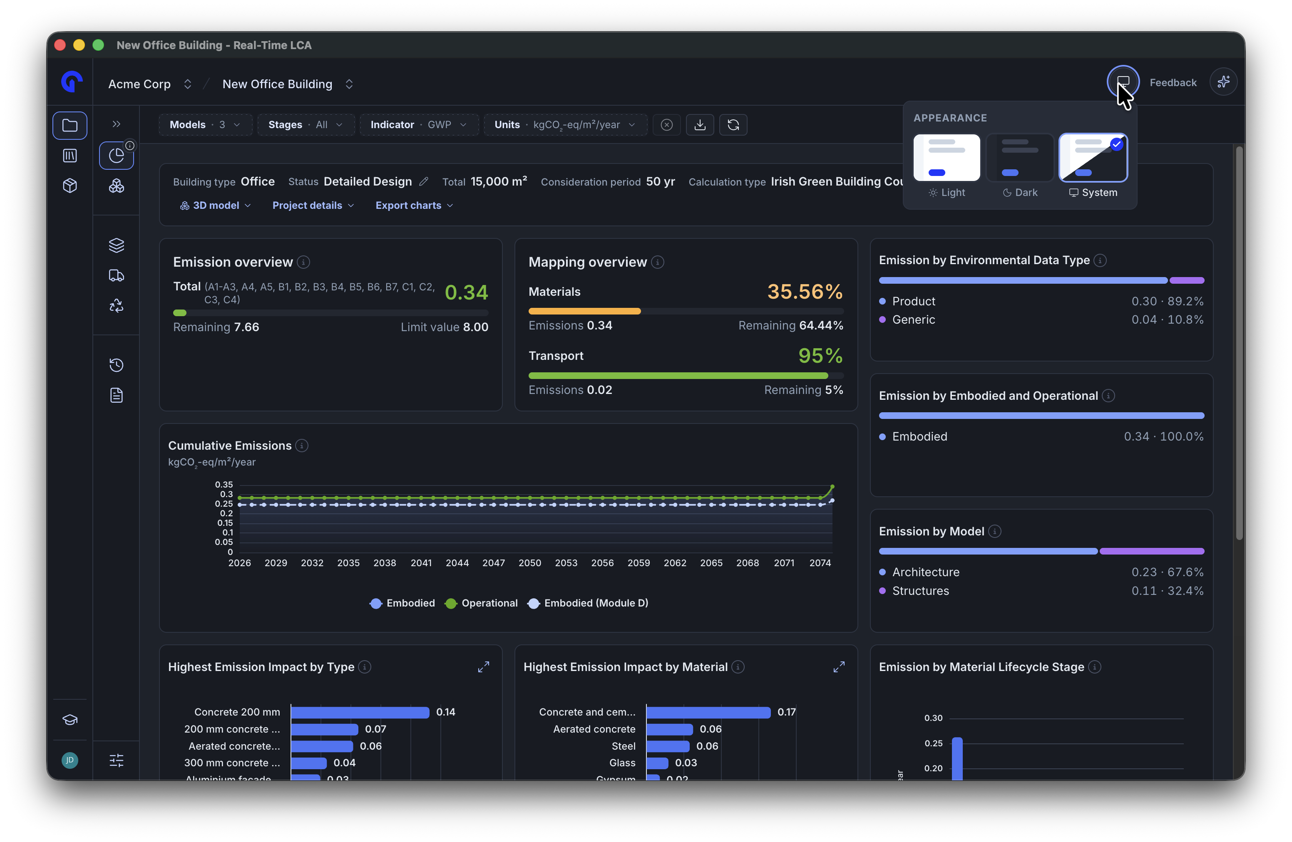Click the Concrete 200 mm bar in chart

(x=360, y=712)
